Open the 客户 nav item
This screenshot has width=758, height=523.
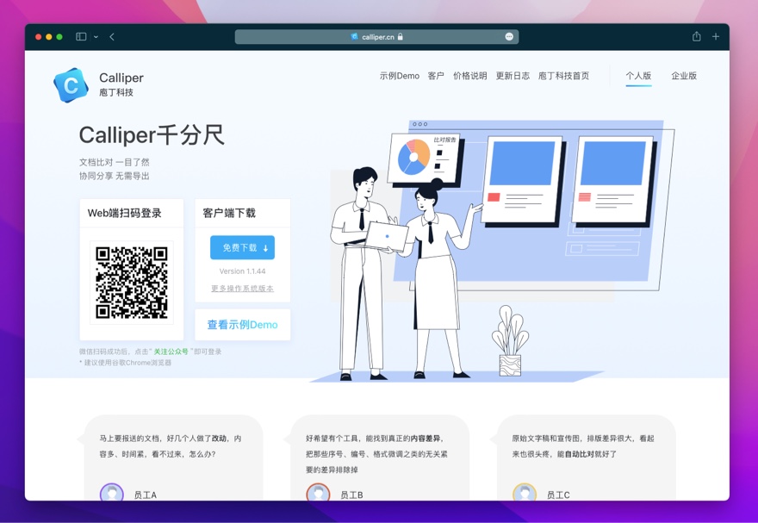pos(436,76)
